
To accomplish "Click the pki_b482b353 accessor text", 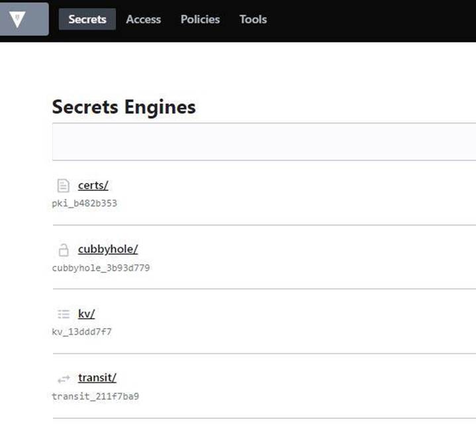I will tap(84, 203).
